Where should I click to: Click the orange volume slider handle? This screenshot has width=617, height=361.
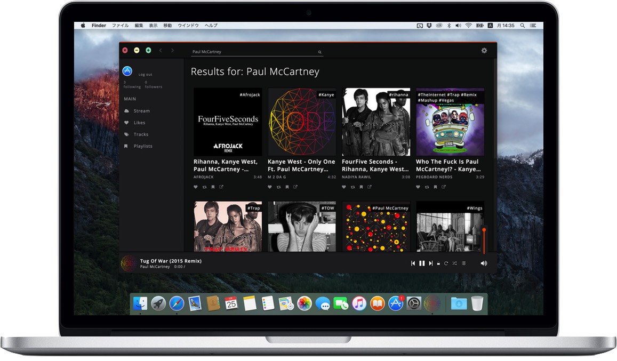484,229
